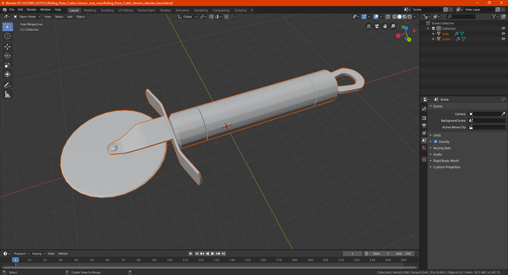
Task: Play the animation forward
Action: point(212,254)
